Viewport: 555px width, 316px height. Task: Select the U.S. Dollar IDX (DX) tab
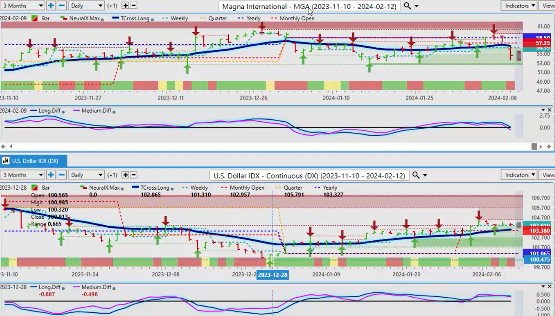[x=33, y=161]
